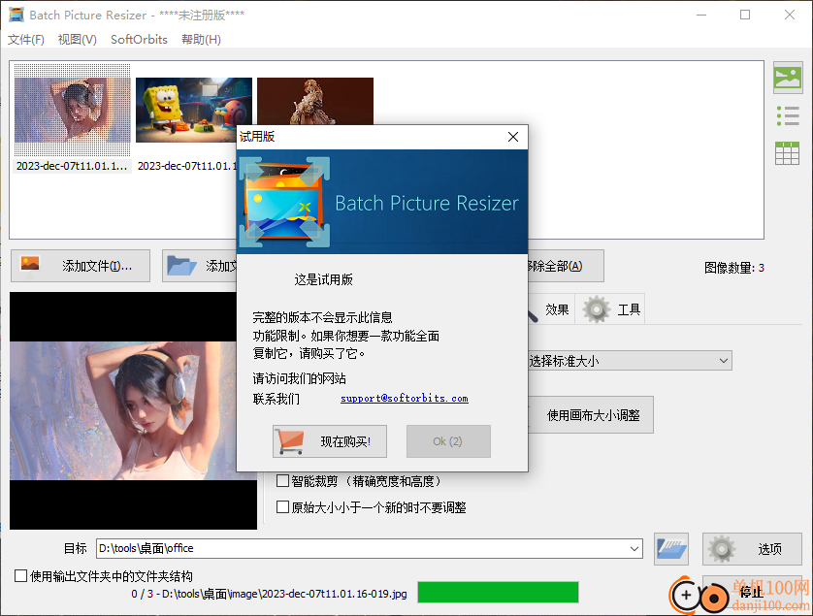Click 请访问我们的网站 text

pyautogui.click(x=299, y=378)
